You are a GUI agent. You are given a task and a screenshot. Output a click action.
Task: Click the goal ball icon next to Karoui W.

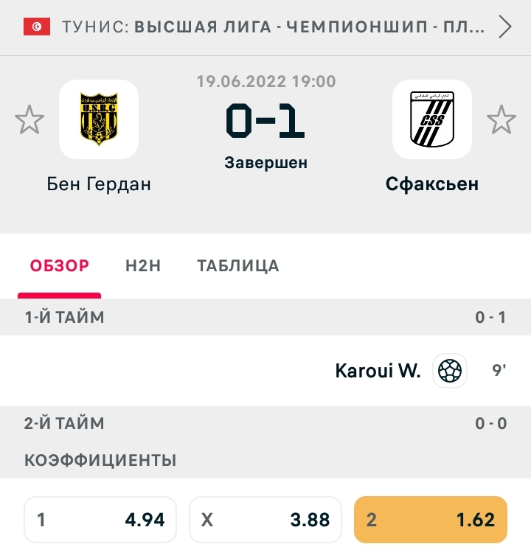click(450, 371)
